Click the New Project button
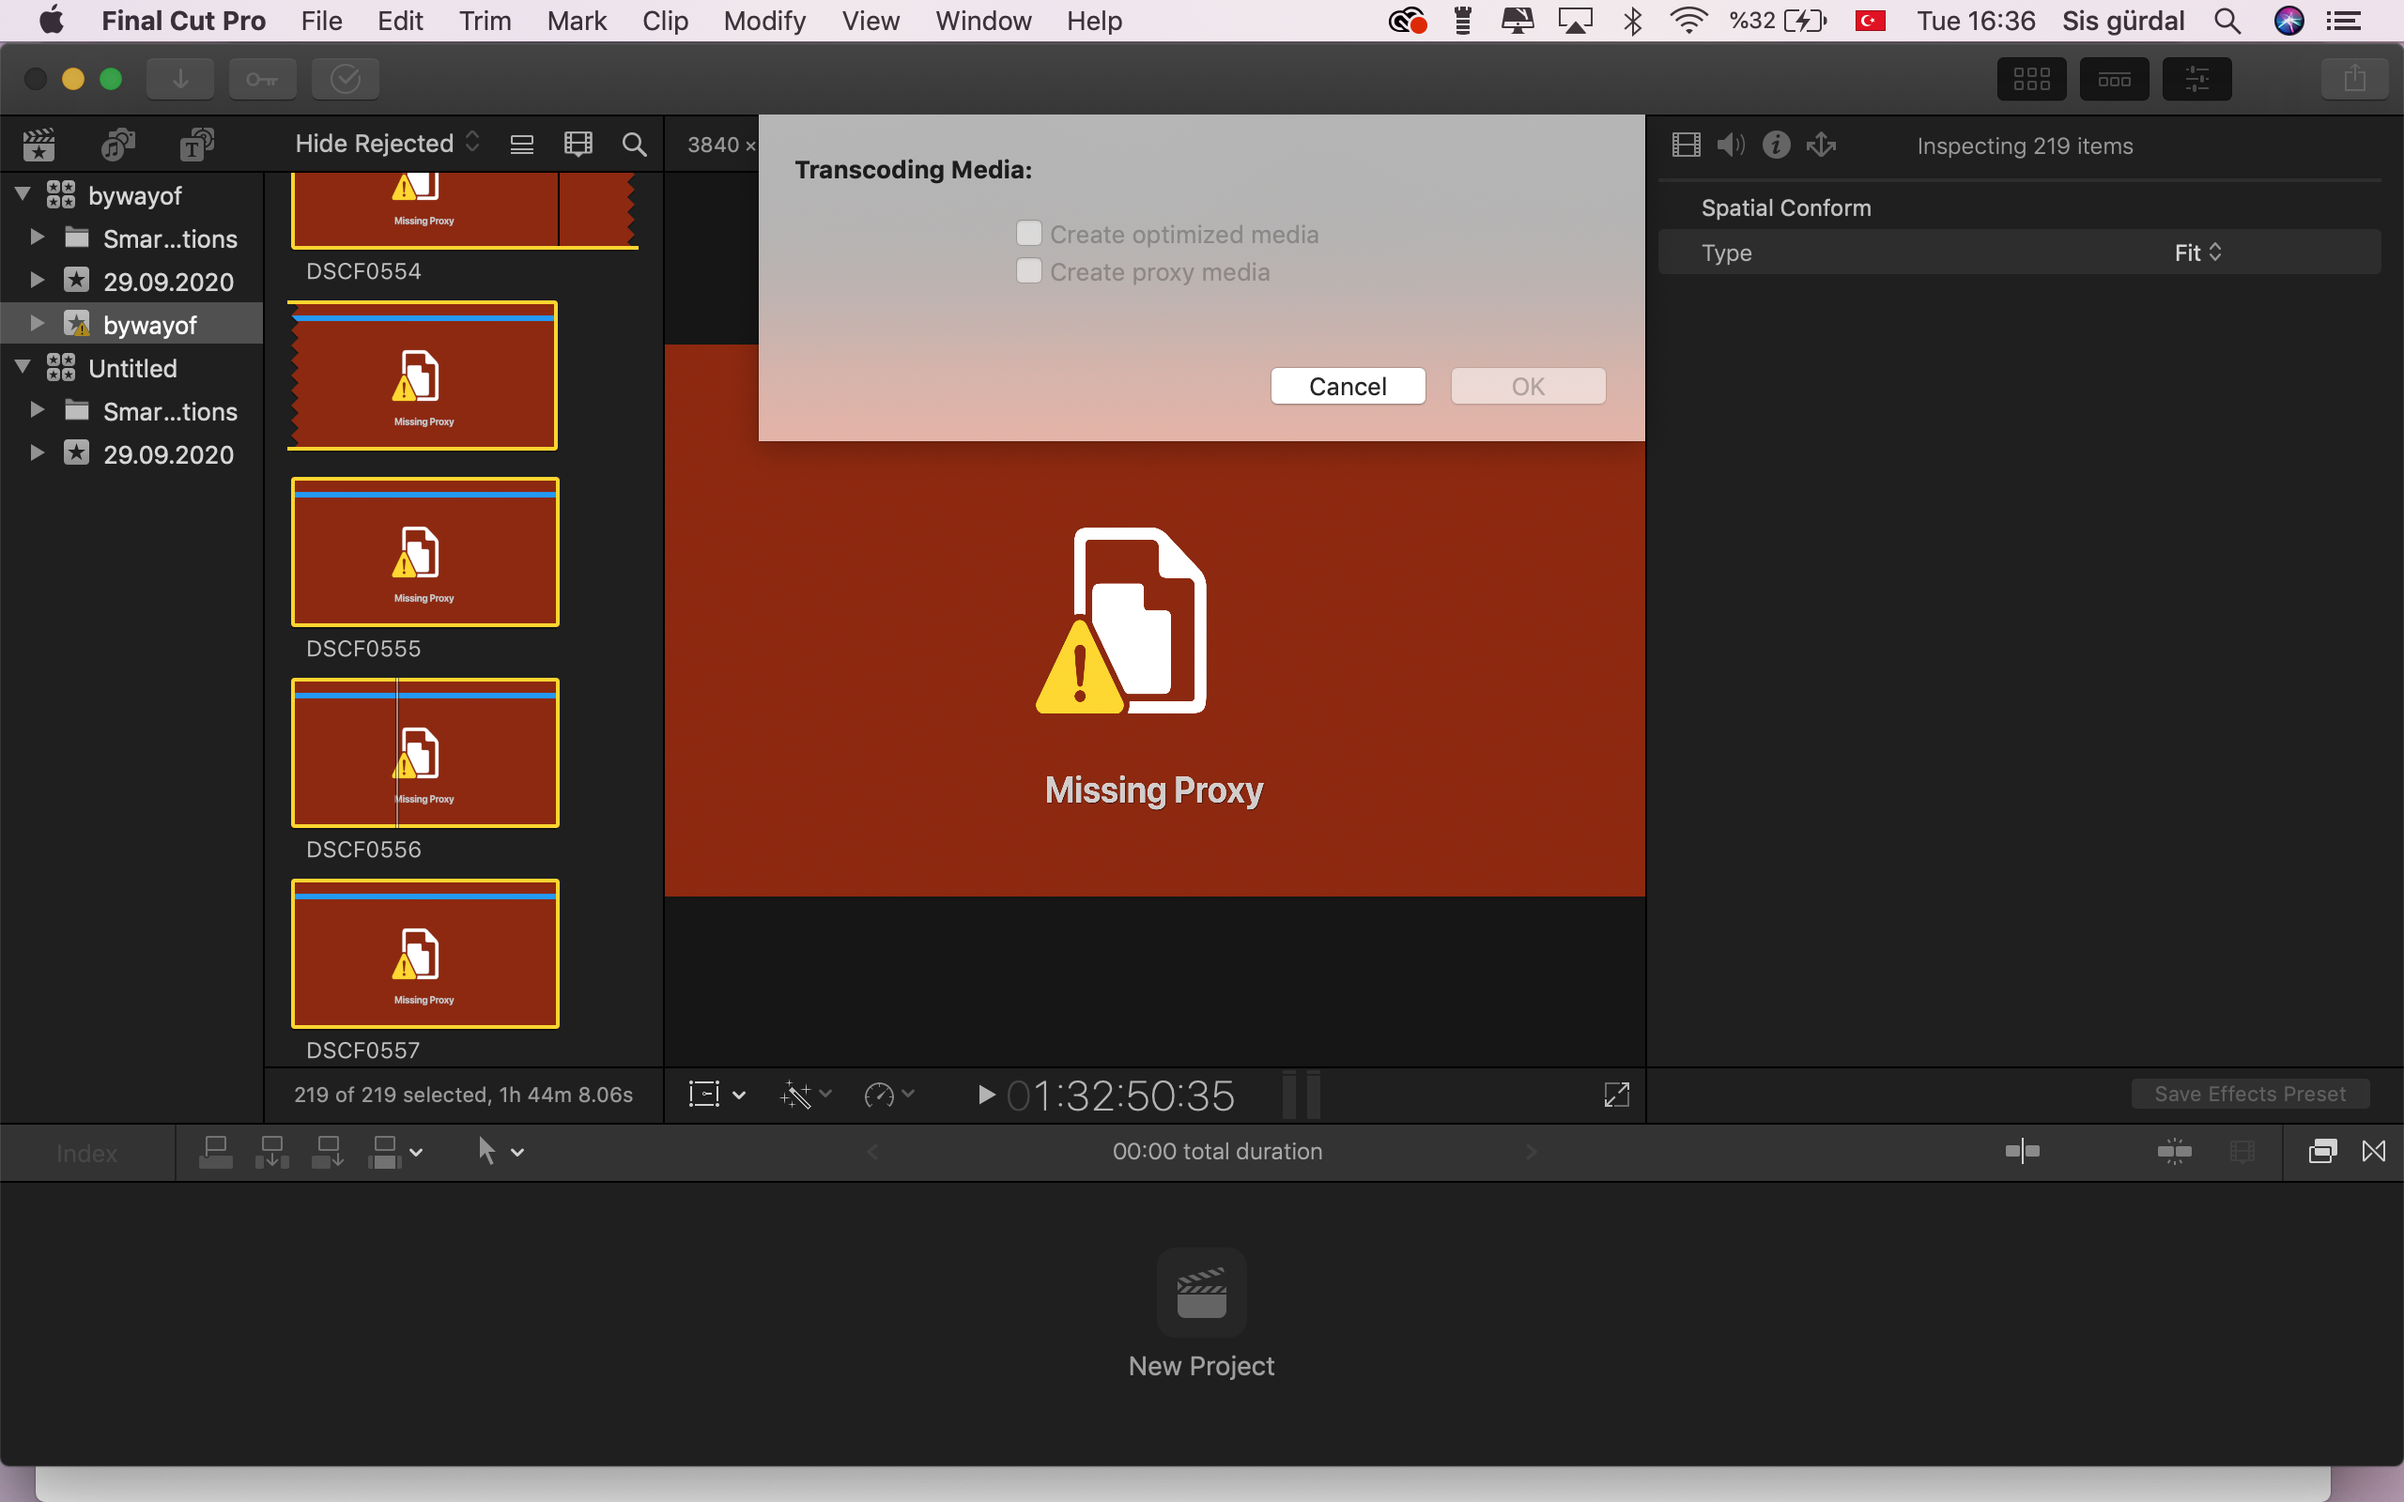 tap(1201, 1294)
